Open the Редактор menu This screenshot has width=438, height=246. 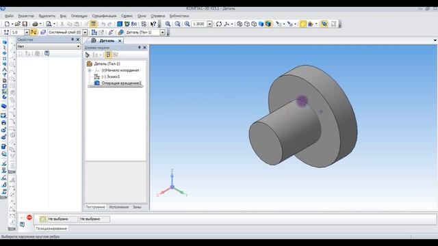pyautogui.click(x=26, y=16)
